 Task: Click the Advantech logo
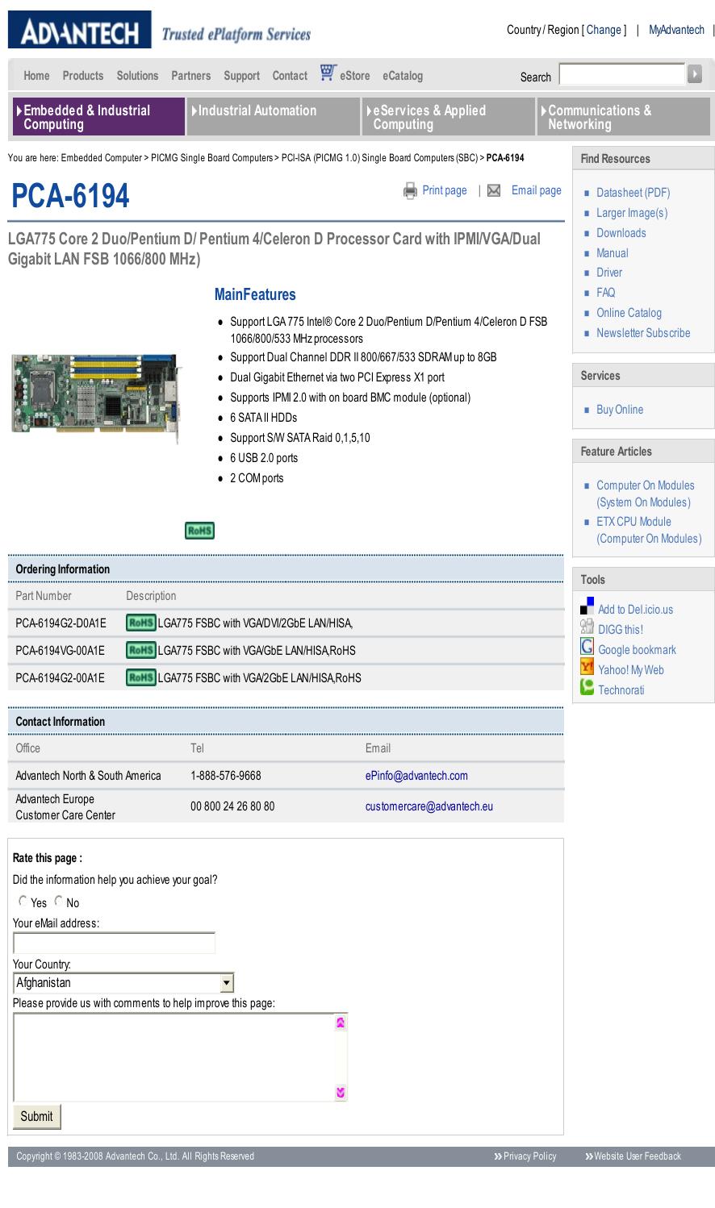[x=80, y=30]
